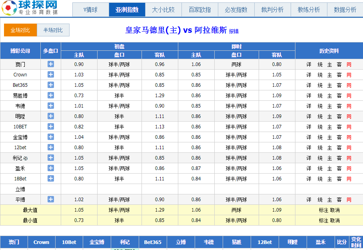This screenshot has width=363, height=250.
Task: Click 标注 in the 最小值 row
Action: tap(323, 220)
